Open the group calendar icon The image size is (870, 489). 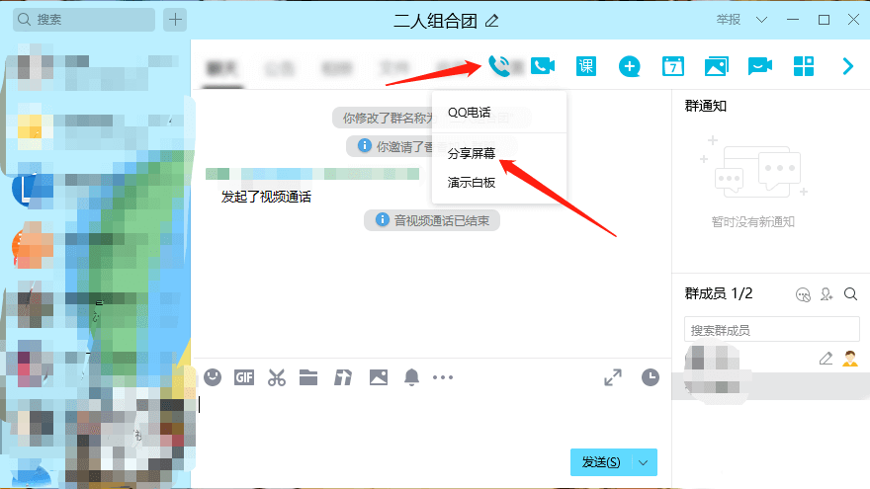click(673, 66)
